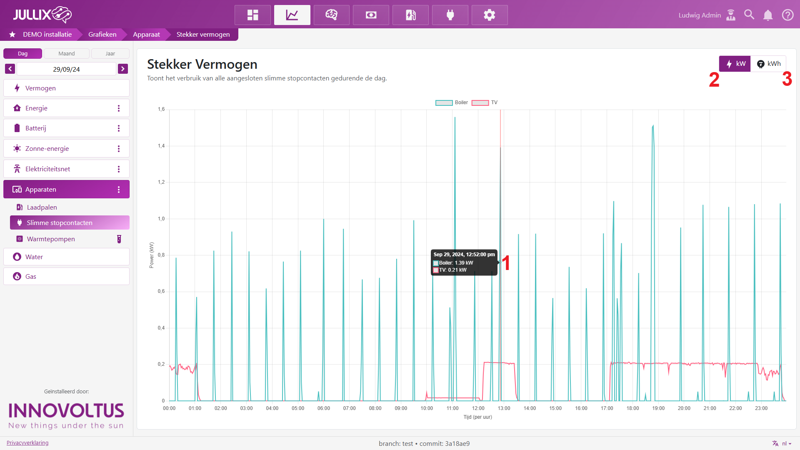Click the search magnifier icon
Viewport: 800px width, 450px height.
[749, 15]
